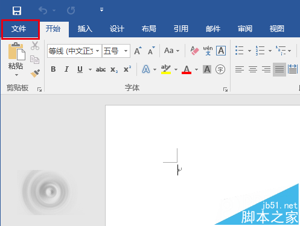Click the distributed alignment icon
This screenshot has width=300, height=226.
tap(293, 69)
